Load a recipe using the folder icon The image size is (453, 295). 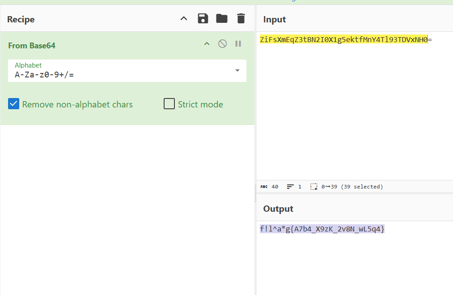222,18
